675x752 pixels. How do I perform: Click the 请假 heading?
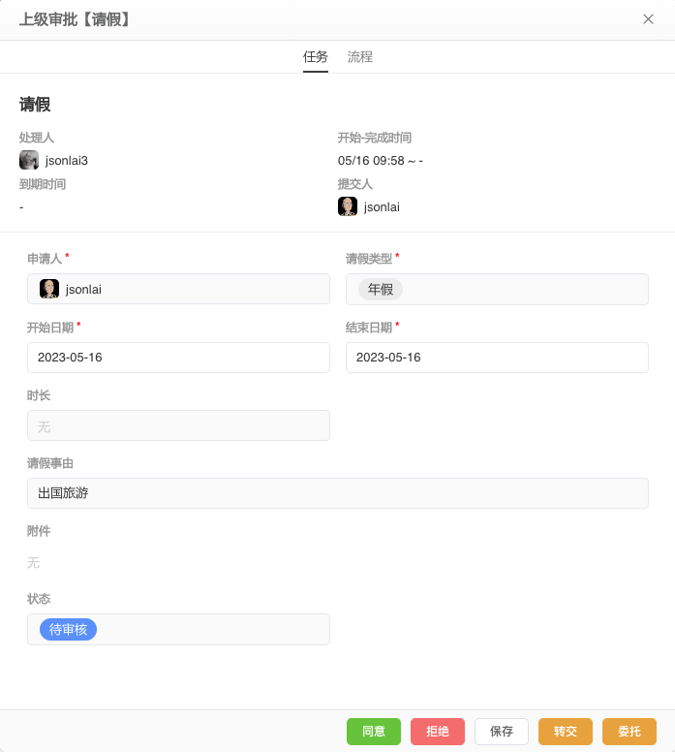click(x=35, y=104)
